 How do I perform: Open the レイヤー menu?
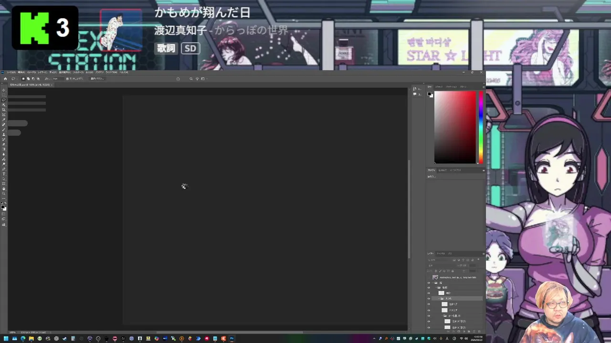42,72
